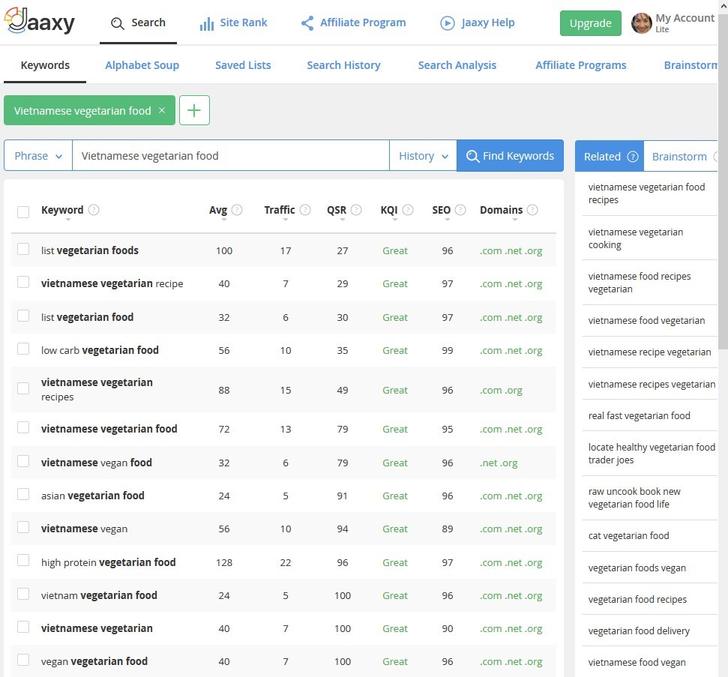The width and height of the screenshot is (728, 677).
Task: Check the 'vietnamese vegetarian recipes' row
Action: tap(23, 388)
